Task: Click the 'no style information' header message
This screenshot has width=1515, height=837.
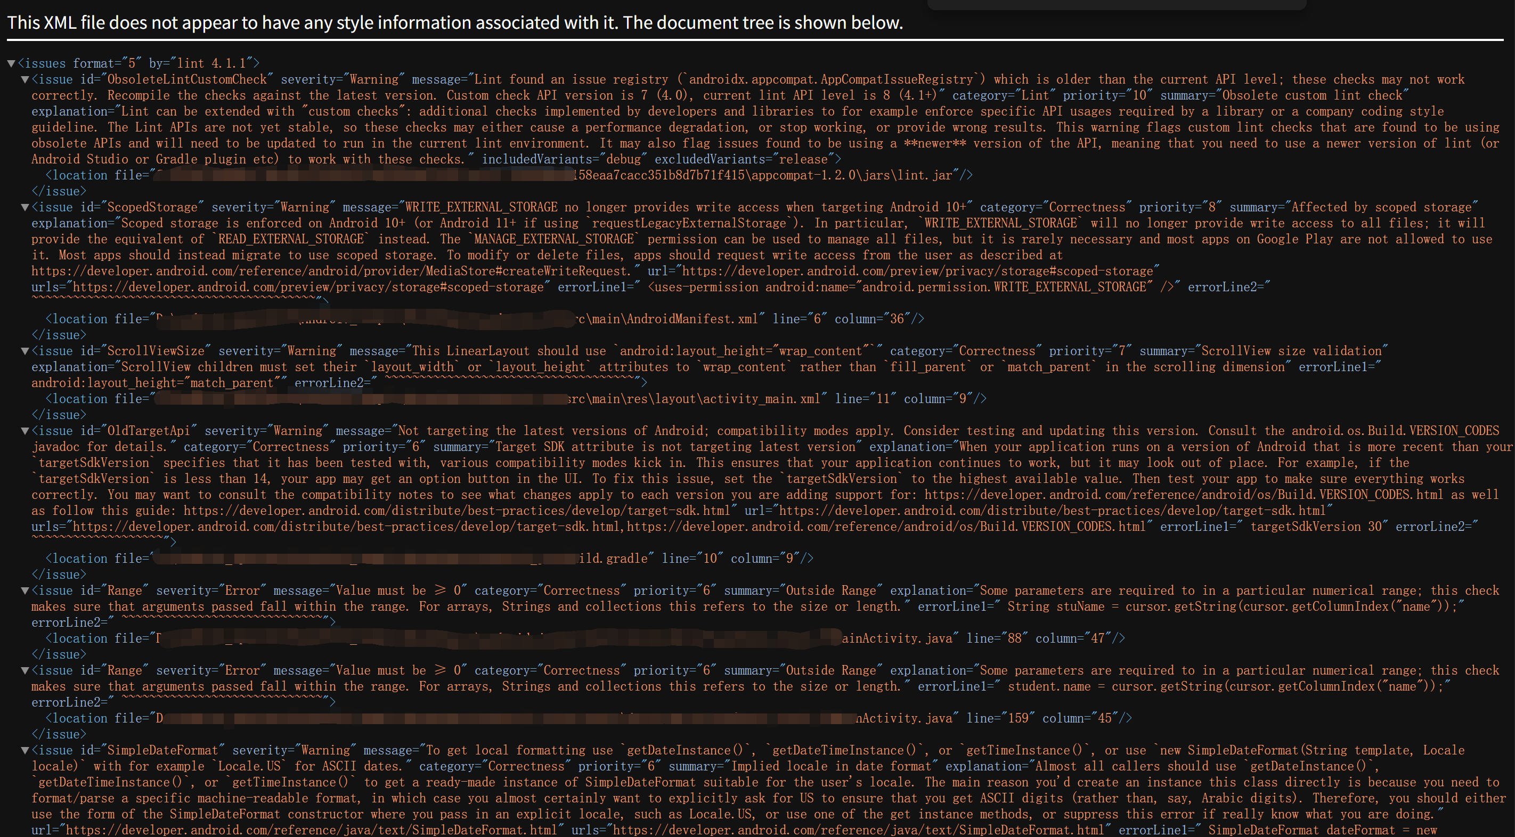Action: click(454, 22)
